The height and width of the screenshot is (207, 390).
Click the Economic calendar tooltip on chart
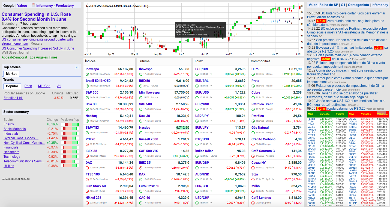pyautogui.click(x=200, y=30)
